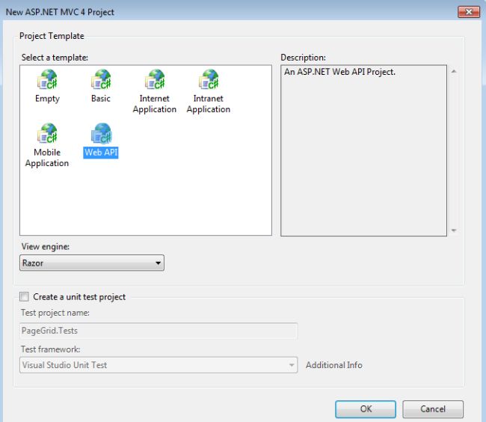486x422 pixels.
Task: Select the Intranet Application template icon
Action: click(x=209, y=79)
